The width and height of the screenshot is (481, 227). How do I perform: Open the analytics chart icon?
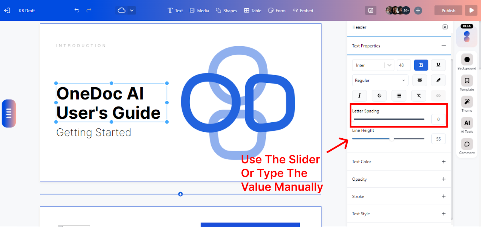click(x=371, y=11)
